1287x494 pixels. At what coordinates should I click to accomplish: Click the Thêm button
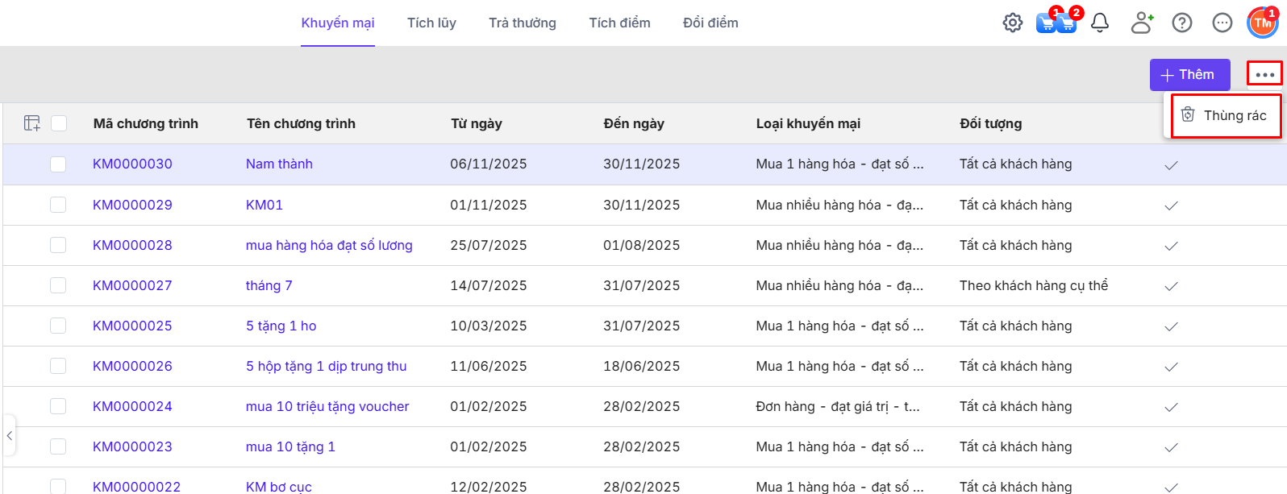click(x=1189, y=74)
